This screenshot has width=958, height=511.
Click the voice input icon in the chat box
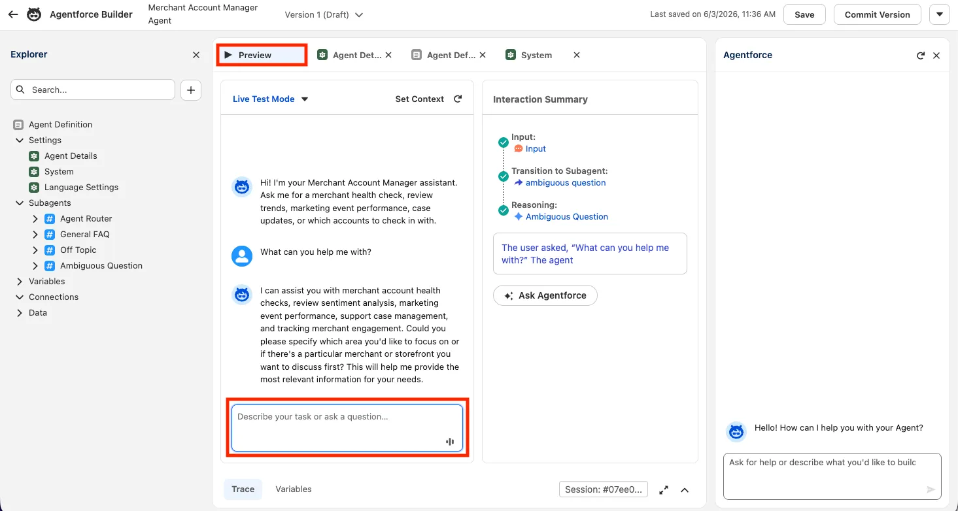pos(450,442)
